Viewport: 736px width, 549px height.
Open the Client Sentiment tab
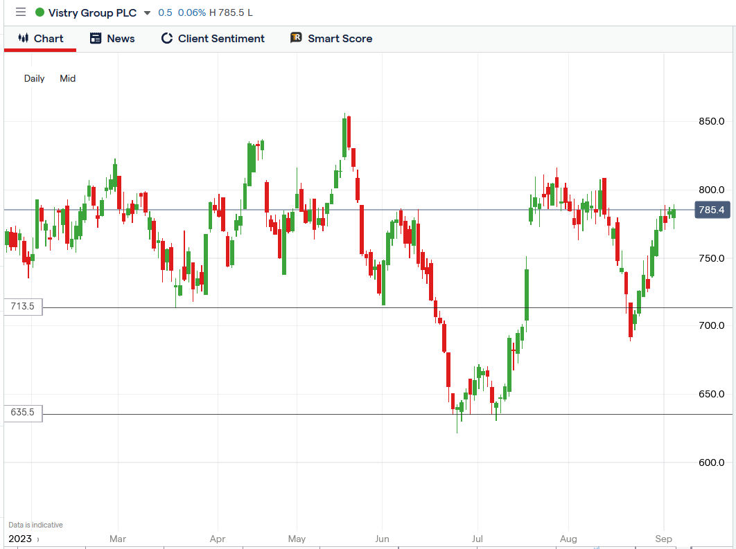(x=213, y=39)
